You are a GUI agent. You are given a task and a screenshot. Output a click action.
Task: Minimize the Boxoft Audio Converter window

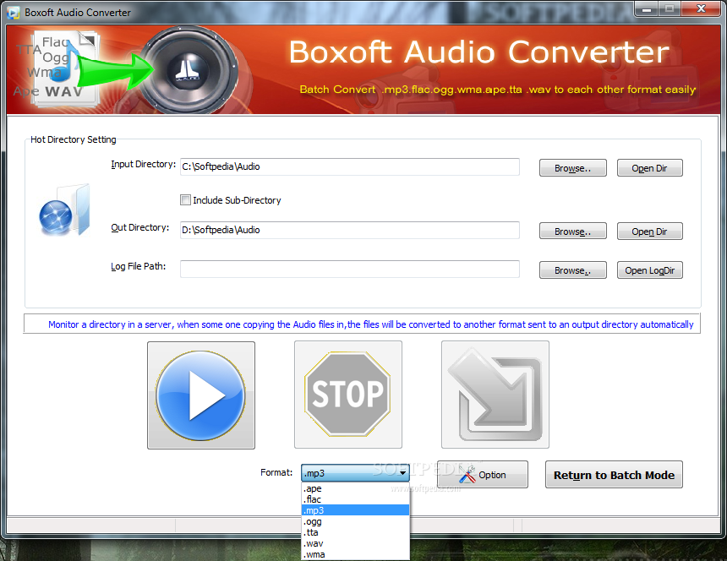[646, 9]
